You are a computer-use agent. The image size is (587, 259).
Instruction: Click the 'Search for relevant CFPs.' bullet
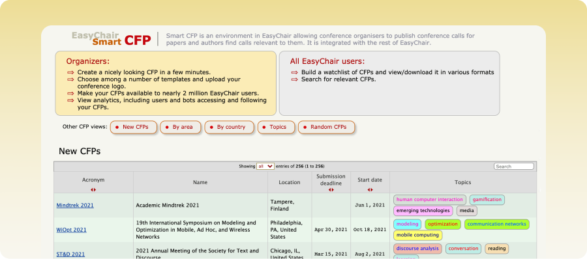click(339, 79)
